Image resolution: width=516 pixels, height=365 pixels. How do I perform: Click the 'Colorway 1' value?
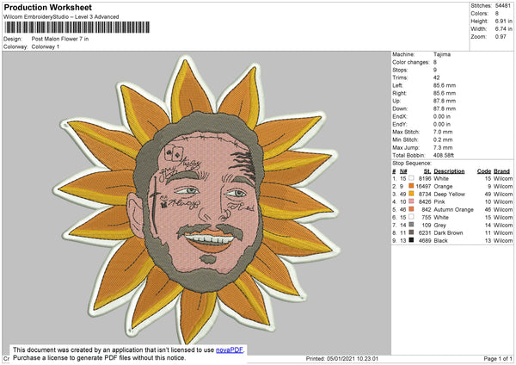(46, 46)
